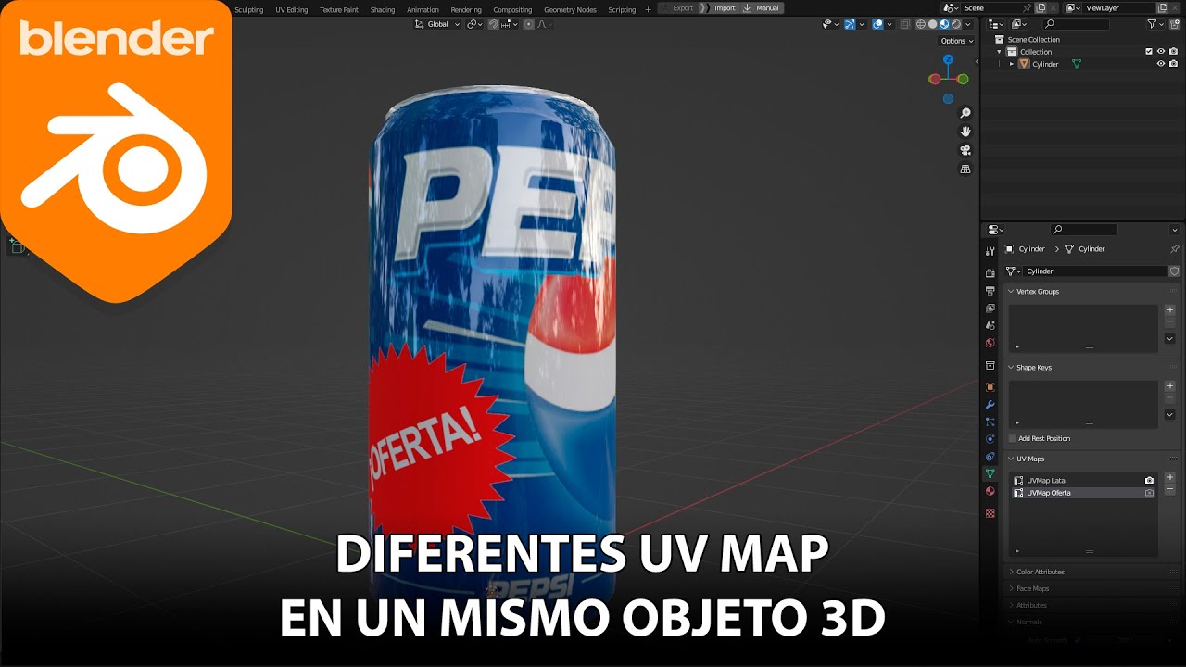This screenshot has height=667, width=1186.
Task: Collapse the UV Maps panel
Action: click(1011, 459)
